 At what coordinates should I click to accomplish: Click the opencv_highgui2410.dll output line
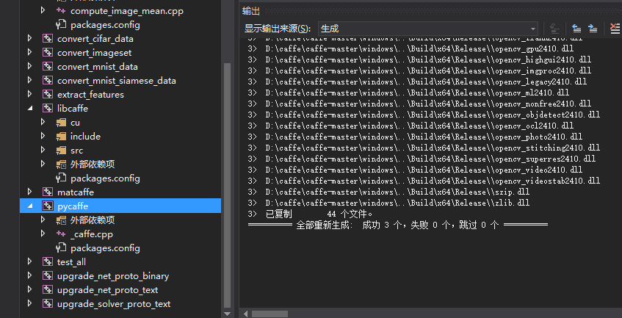419,60
